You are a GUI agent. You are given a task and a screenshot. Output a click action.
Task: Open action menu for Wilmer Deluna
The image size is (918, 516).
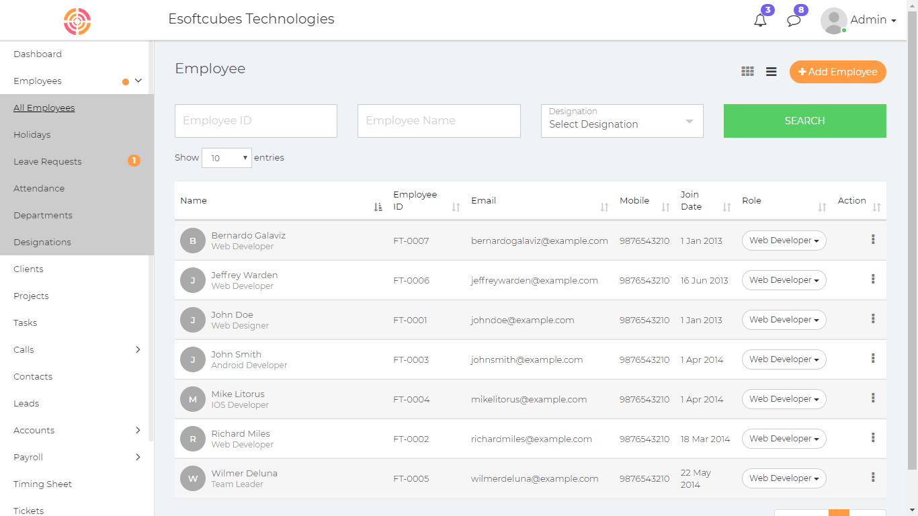(873, 478)
